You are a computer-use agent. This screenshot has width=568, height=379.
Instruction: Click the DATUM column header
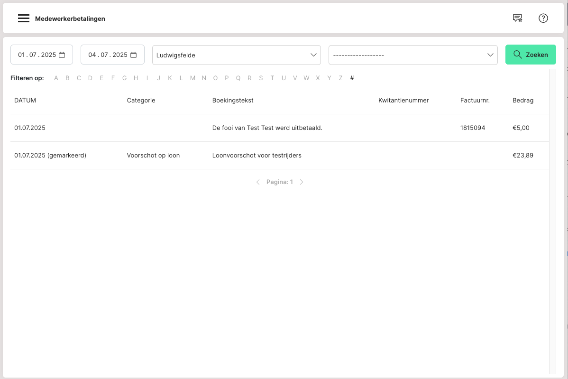tap(25, 101)
